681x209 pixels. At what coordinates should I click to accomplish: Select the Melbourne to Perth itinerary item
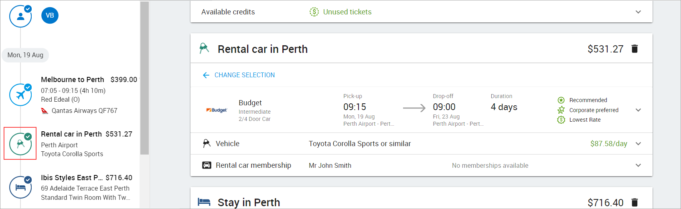click(89, 95)
